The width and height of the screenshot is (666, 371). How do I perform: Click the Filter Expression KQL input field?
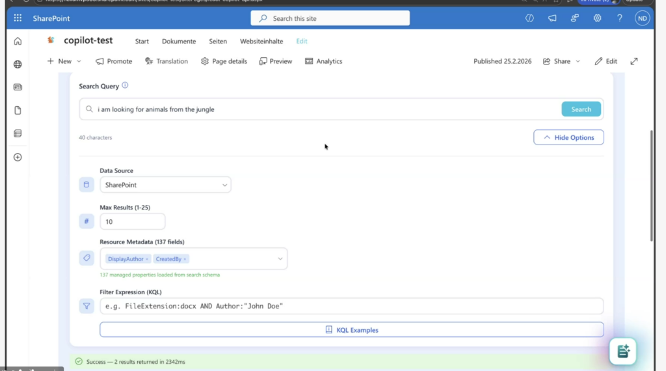coord(351,306)
